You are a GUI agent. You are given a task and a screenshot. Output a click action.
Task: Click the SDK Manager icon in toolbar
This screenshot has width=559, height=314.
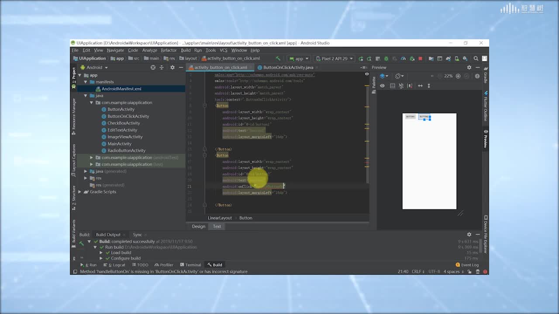point(465,58)
